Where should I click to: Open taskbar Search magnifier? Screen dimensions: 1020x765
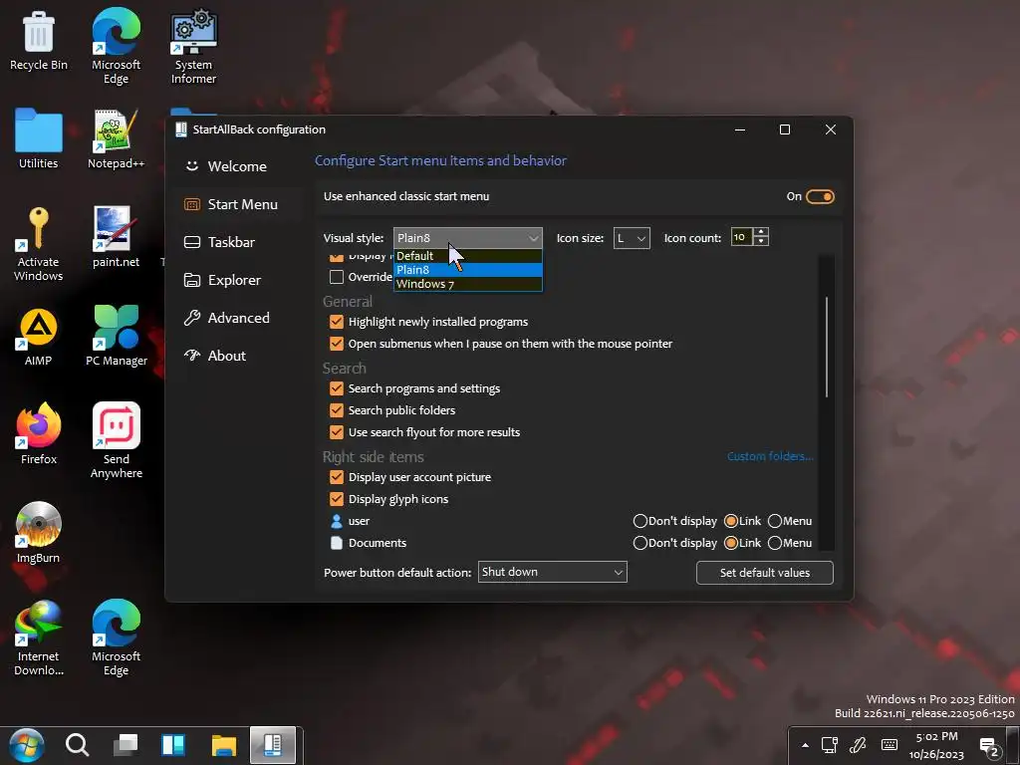[77, 745]
